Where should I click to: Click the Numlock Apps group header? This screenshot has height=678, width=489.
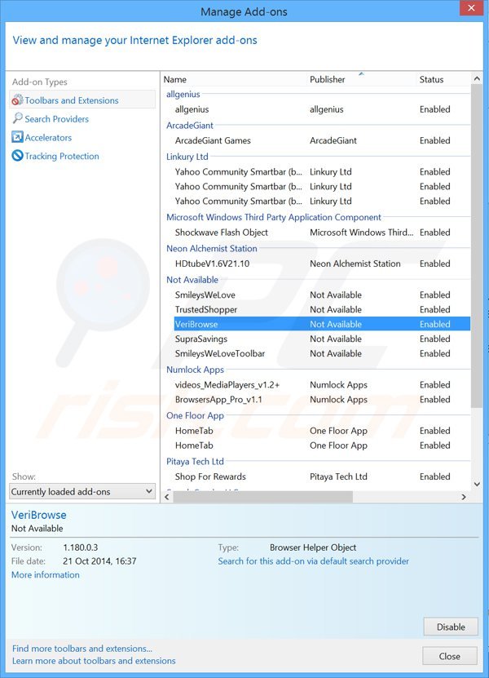(196, 370)
